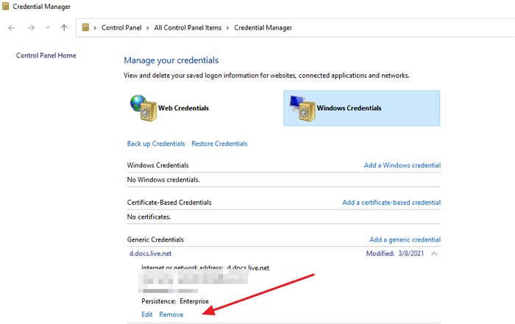This screenshot has height=324, width=515.
Task: Open the recent locations dropdown arrow
Action: pyautogui.click(x=47, y=28)
